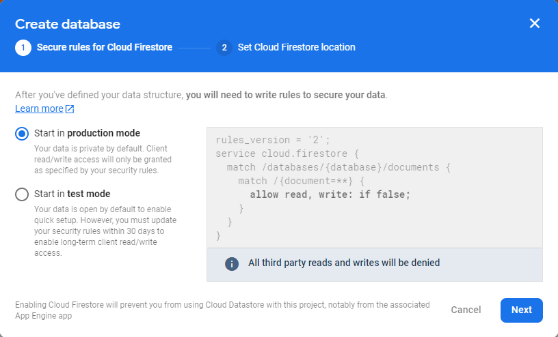Click the 'match /databases/{database}/documents {' line
The width and height of the screenshot is (558, 337).
coord(338,167)
